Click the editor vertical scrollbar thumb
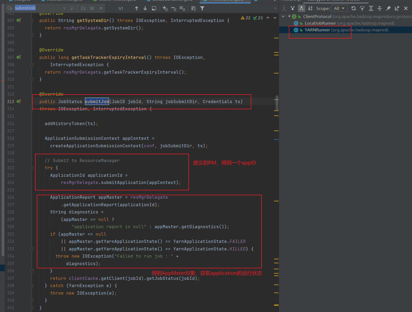Viewport: 412px width, 312px height. [x=277, y=103]
